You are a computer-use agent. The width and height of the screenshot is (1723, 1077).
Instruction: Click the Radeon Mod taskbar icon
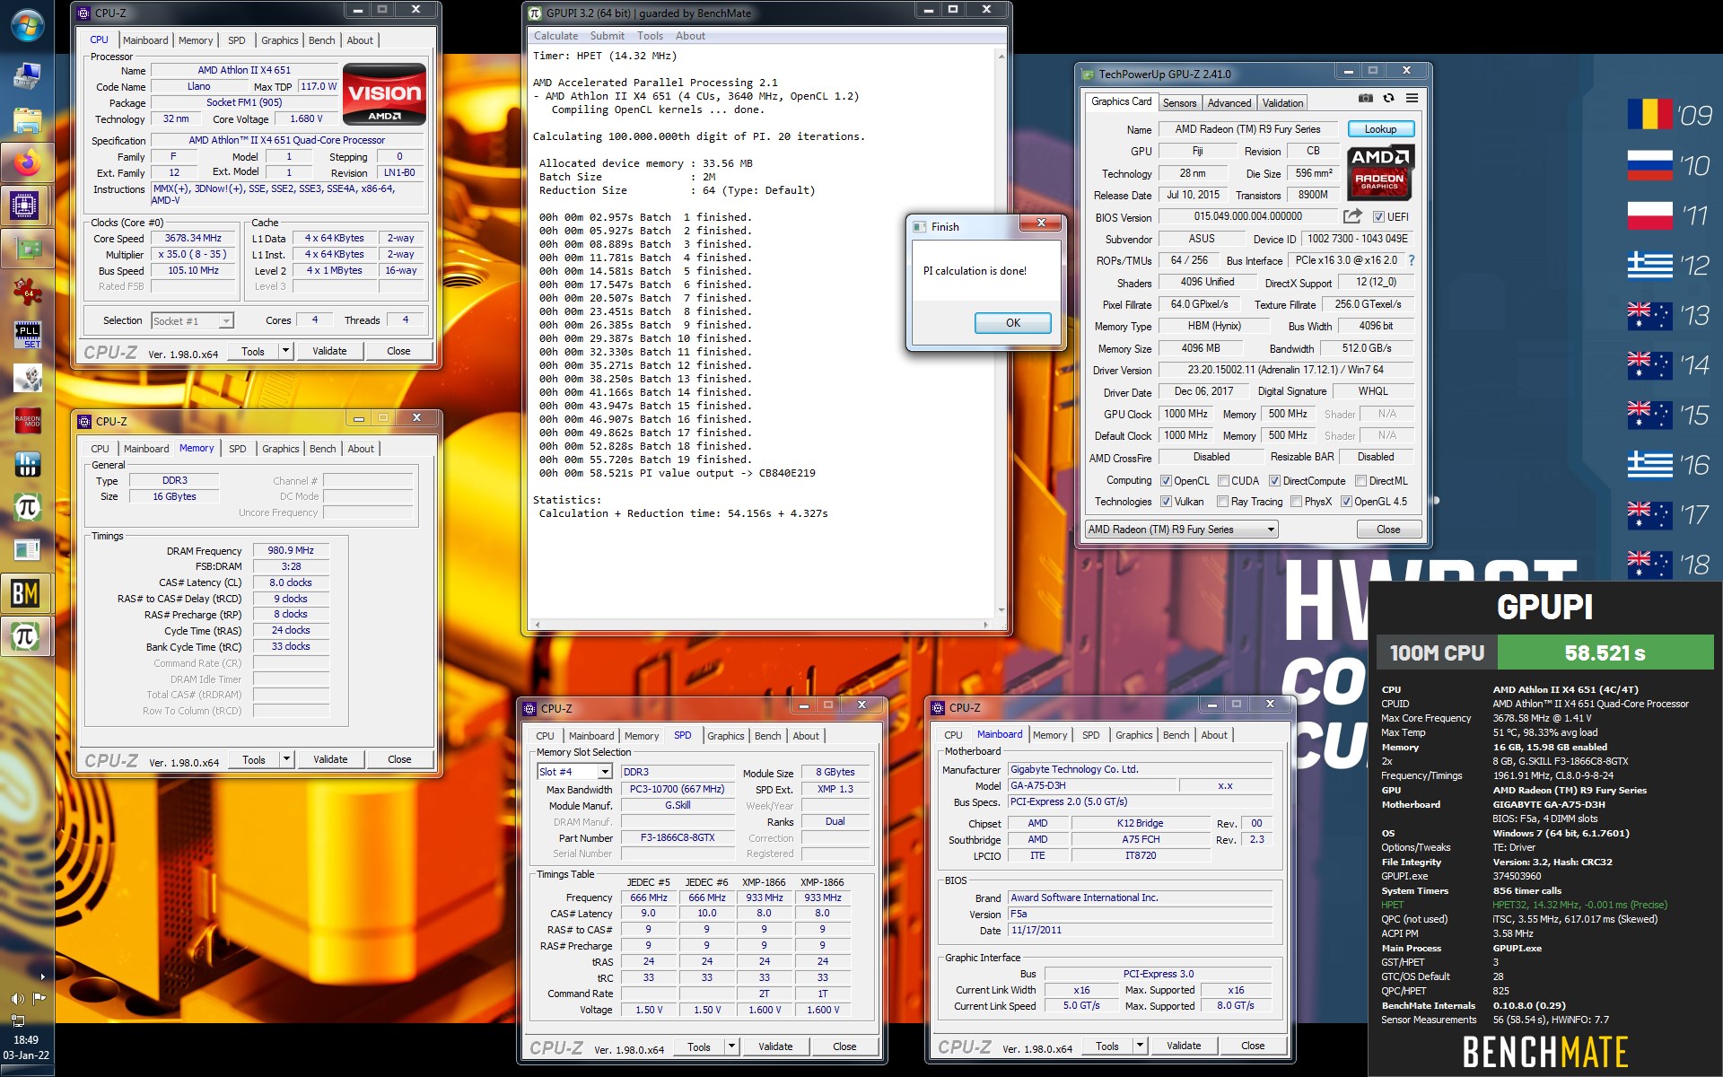(27, 420)
